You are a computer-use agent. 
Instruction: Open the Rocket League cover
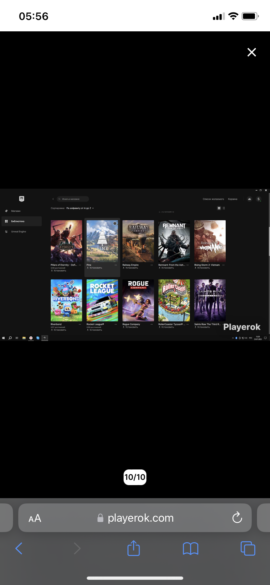[x=102, y=300]
